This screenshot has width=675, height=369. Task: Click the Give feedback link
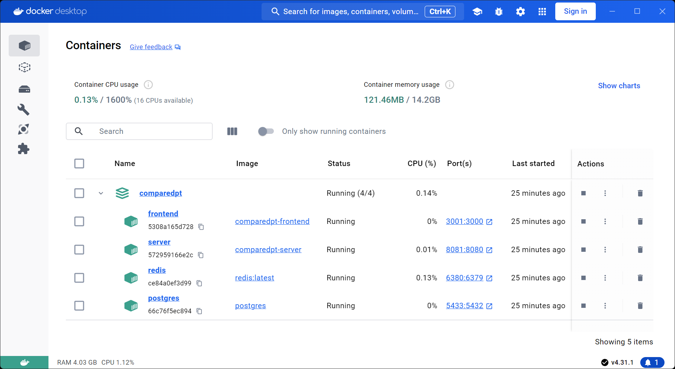(x=151, y=47)
